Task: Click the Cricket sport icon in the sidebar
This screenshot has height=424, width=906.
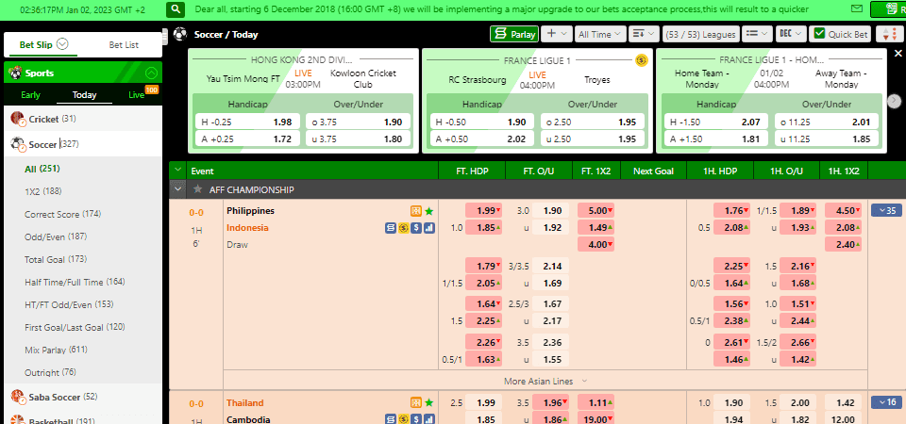Action: [18, 119]
